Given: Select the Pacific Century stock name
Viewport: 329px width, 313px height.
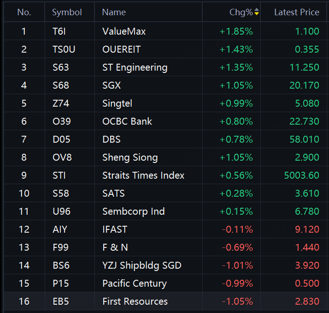Looking at the screenshot, I should point(134,283).
